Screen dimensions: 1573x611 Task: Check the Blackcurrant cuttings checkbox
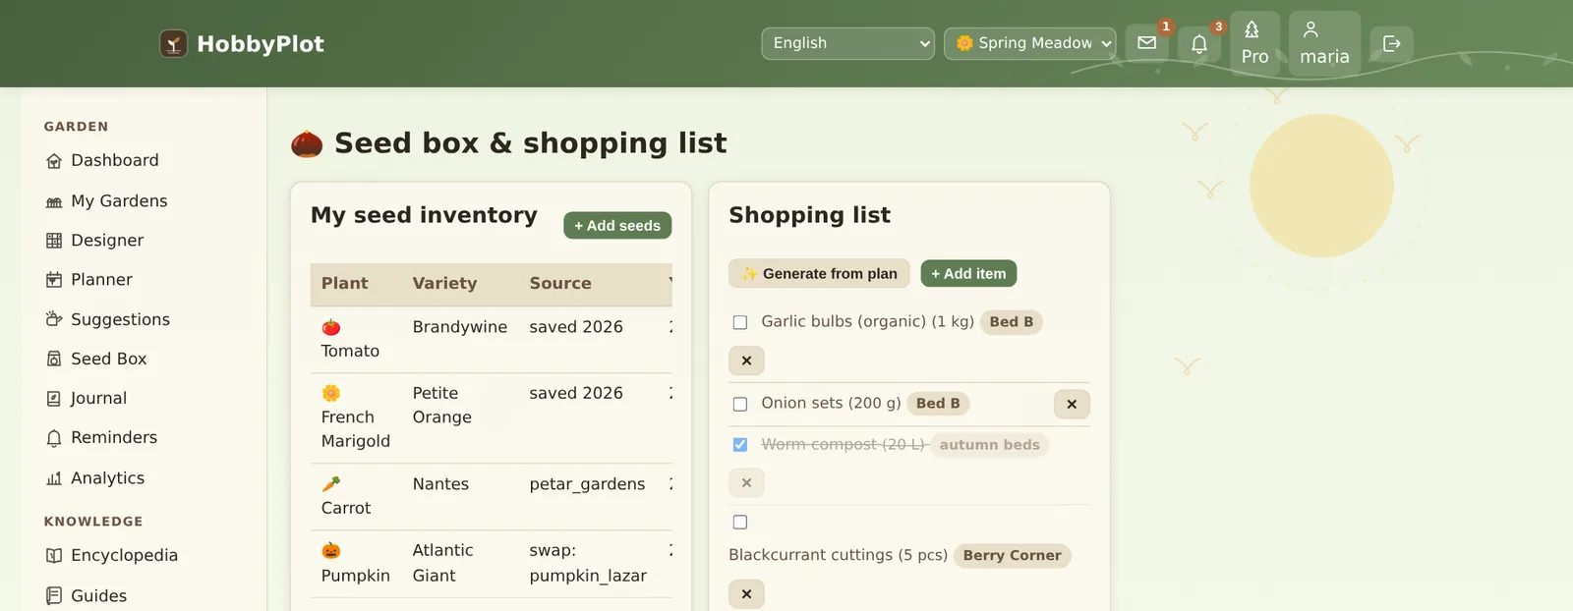[740, 523]
